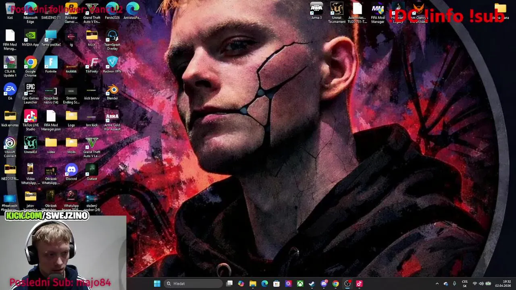Switch to OBS Studio on the taskbar

click(x=347, y=284)
